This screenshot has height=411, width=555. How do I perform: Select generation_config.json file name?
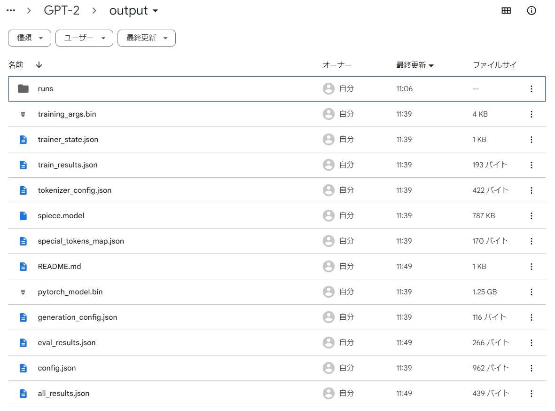(x=78, y=317)
